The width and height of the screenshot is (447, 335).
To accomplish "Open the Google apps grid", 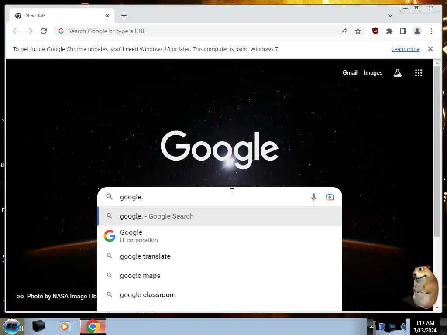I will tap(418, 73).
